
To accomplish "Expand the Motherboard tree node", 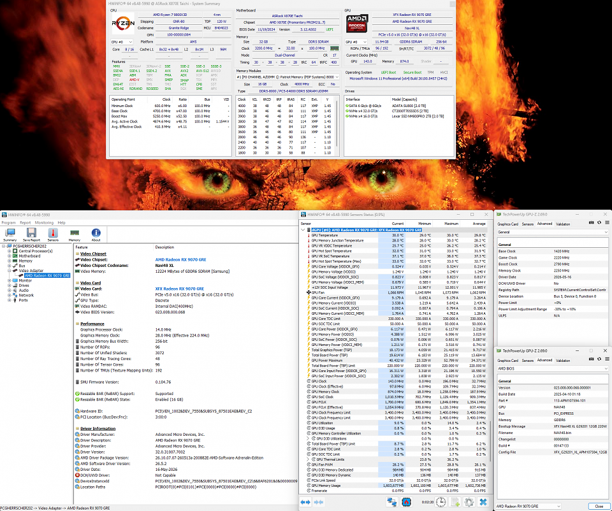I will click(x=9, y=256).
